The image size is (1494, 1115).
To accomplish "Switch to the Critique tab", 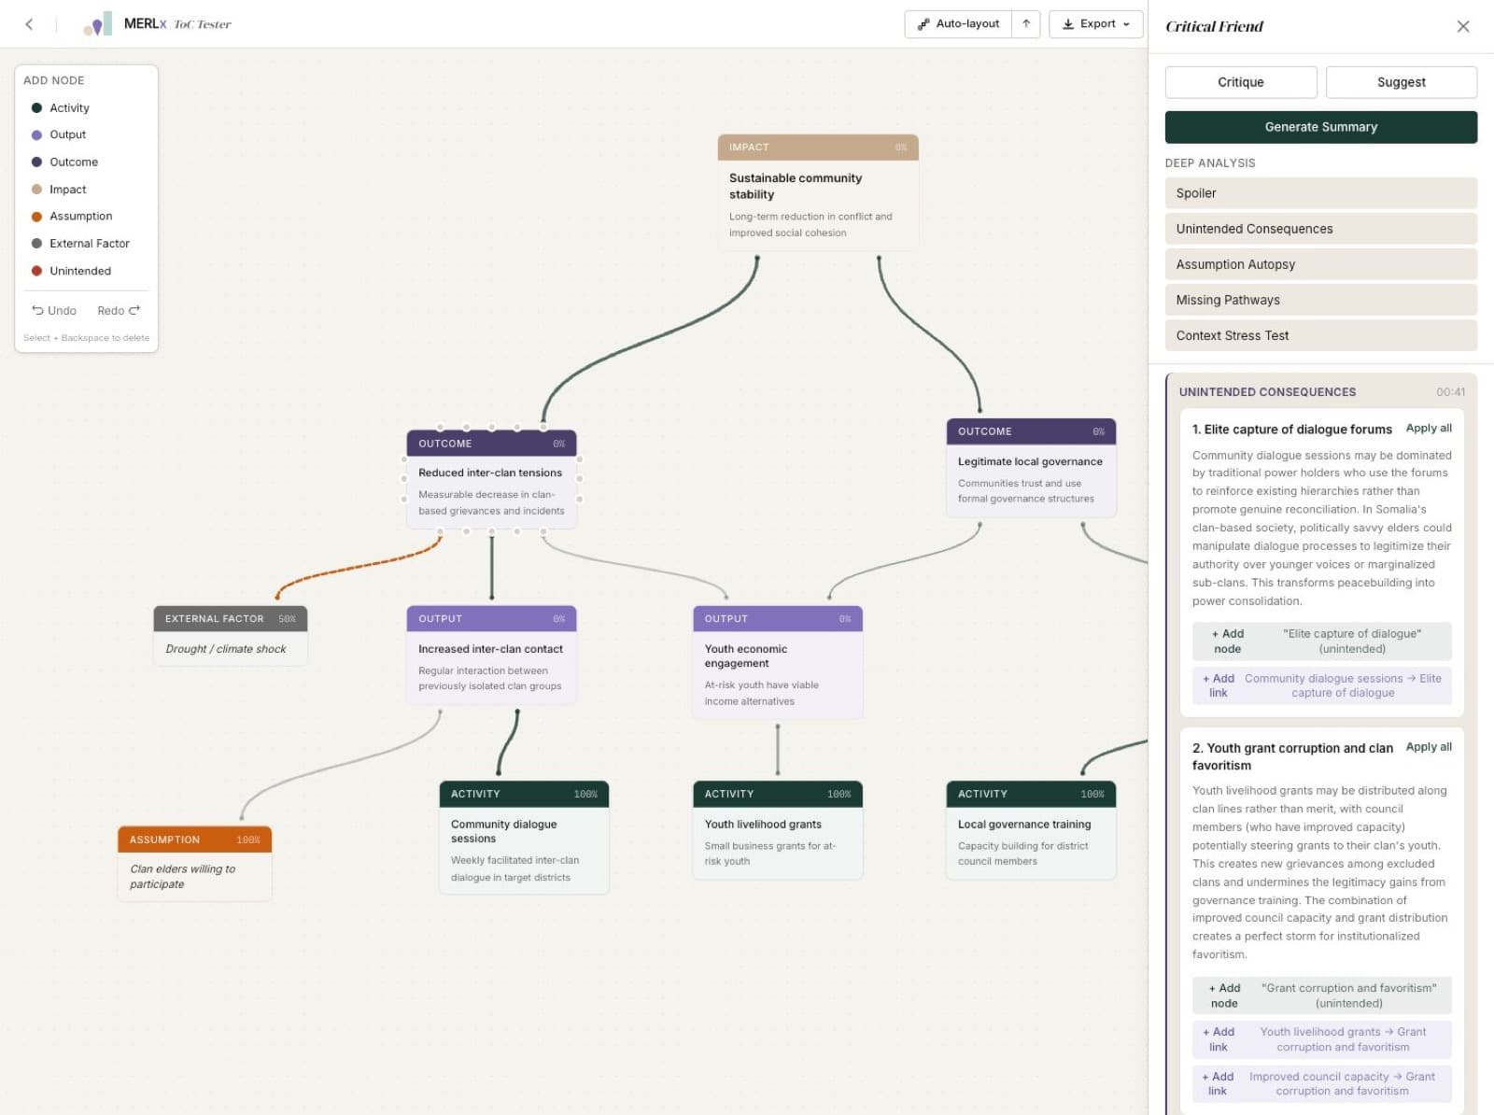I will coord(1240,82).
